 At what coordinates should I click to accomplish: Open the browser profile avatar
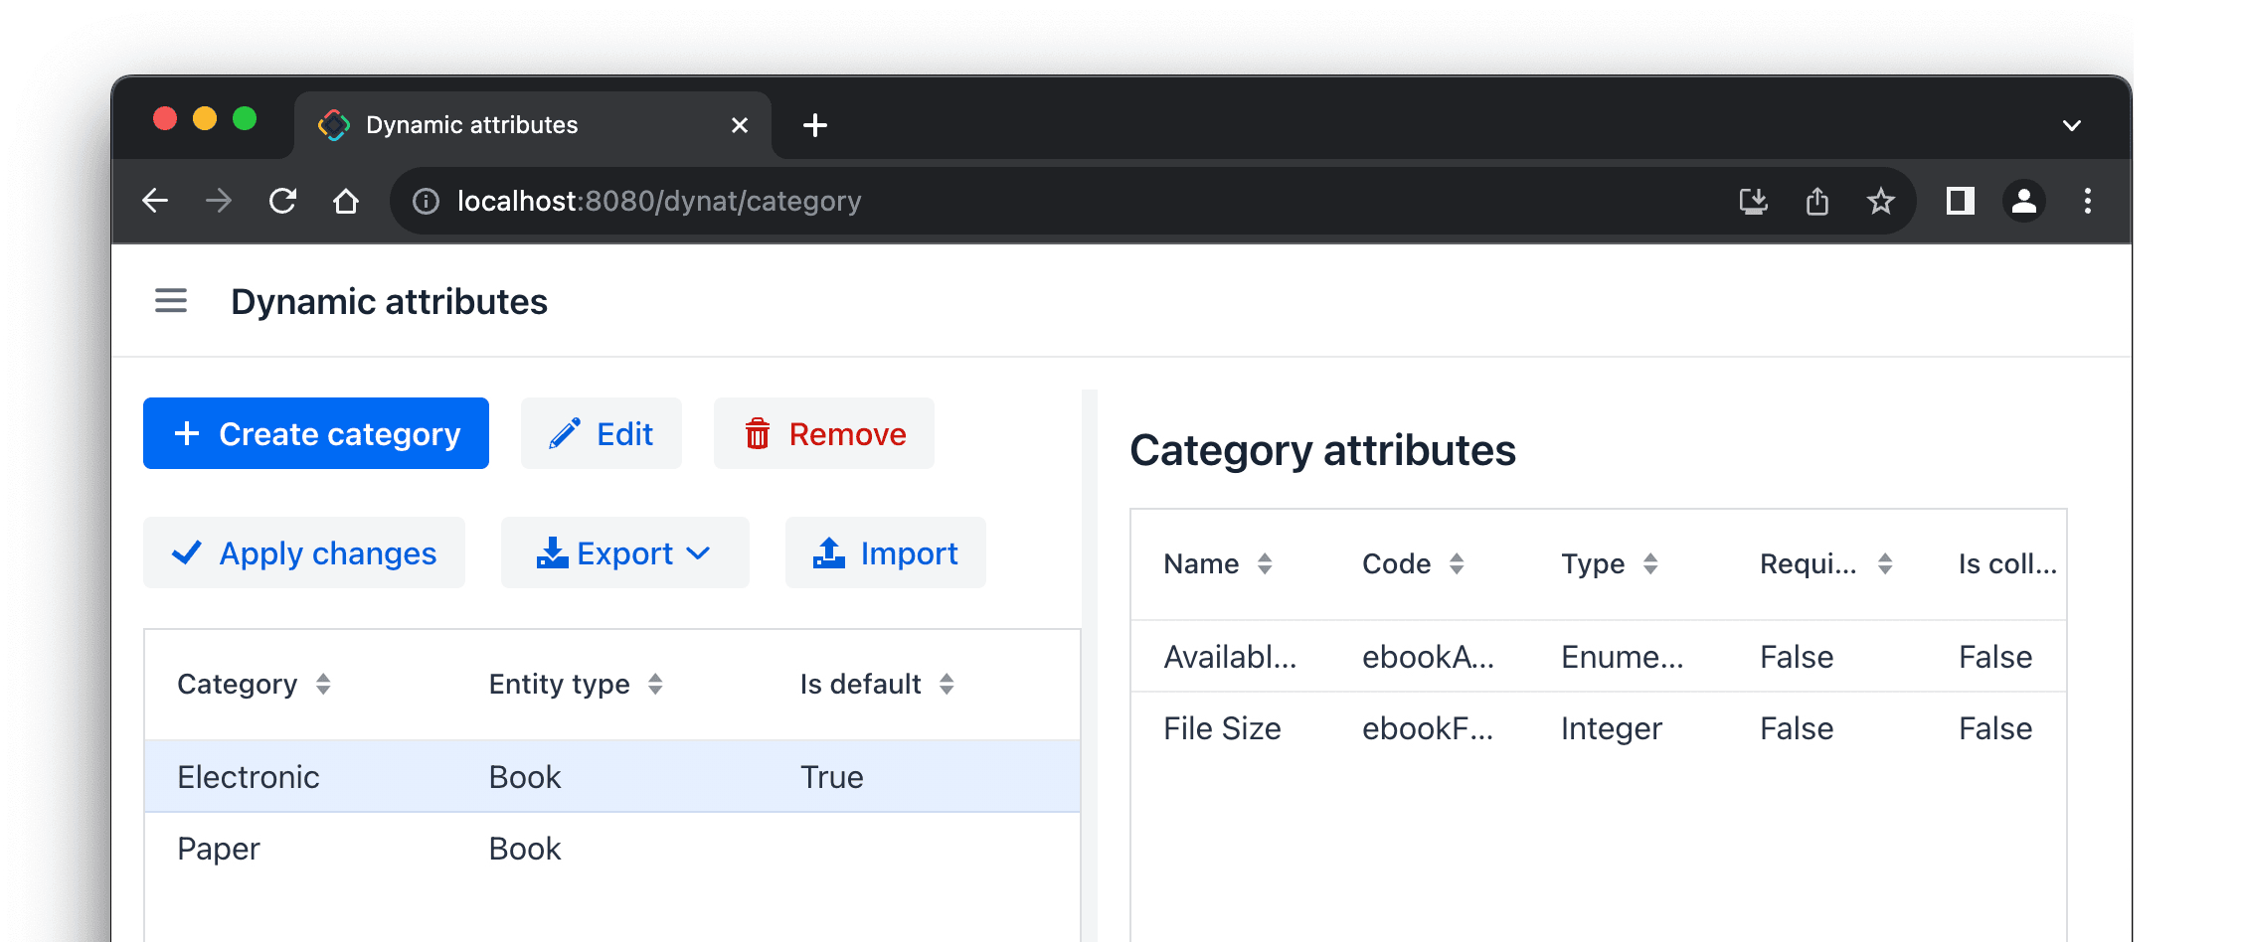(2023, 202)
